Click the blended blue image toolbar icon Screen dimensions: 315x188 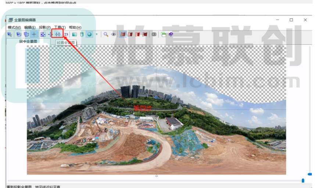pos(26,34)
